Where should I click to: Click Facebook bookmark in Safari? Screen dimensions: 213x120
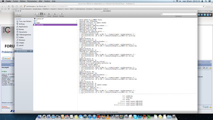tap(90, 9)
